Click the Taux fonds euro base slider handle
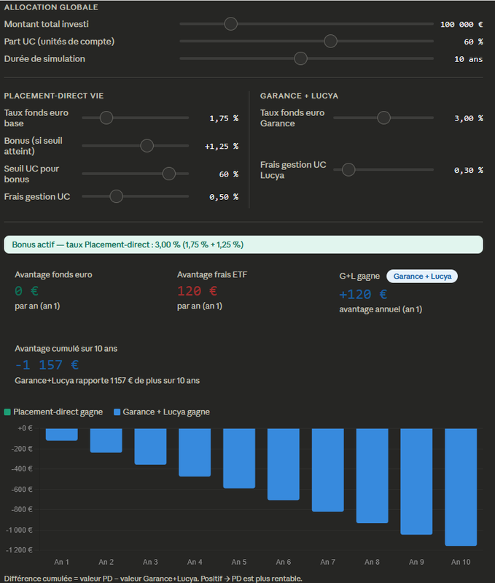495x583 pixels. (106, 118)
